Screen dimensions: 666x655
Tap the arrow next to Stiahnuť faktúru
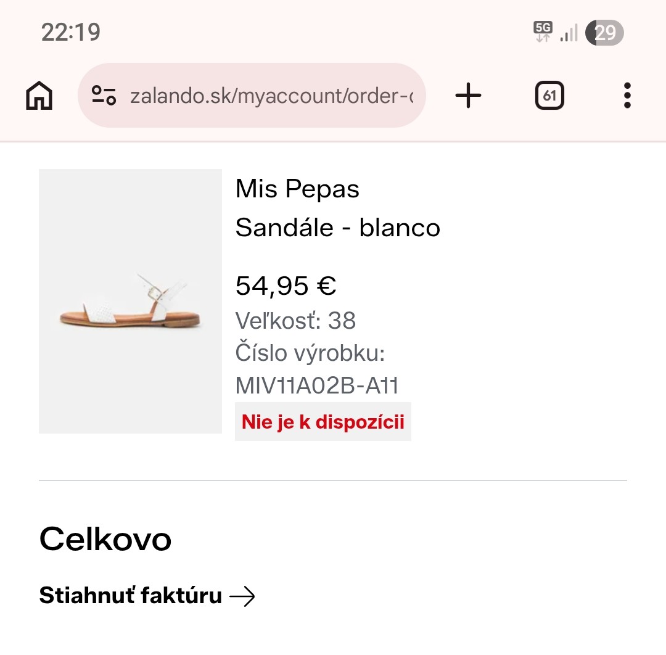(x=242, y=596)
